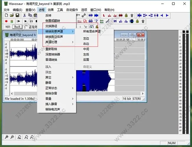Open the 效果 menu in menu bar
Screen dimensions: 192x147
click(x=51, y=10)
